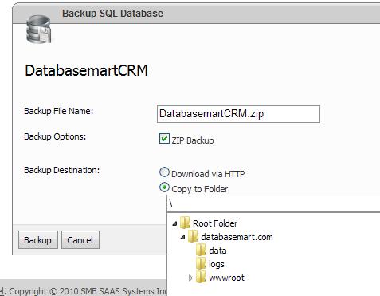
Task: Select the databasemart.com folder label
Action: (237, 237)
